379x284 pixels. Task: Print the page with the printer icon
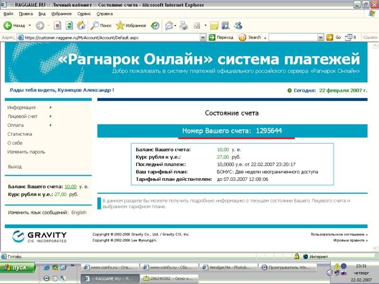coord(184,26)
